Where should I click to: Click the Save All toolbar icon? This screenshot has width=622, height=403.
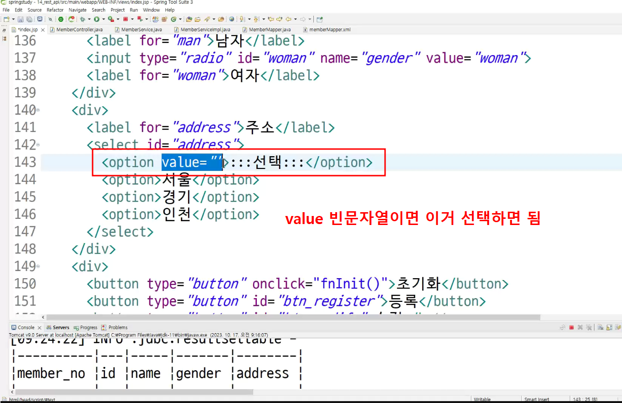[x=29, y=19]
